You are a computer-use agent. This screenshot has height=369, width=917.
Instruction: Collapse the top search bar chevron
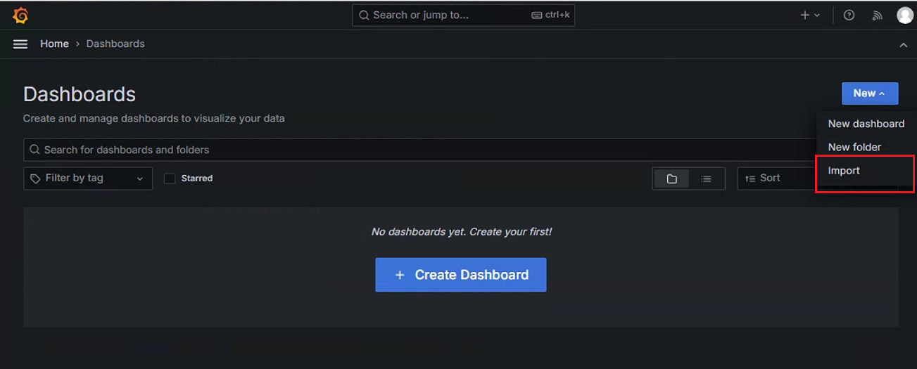904,45
